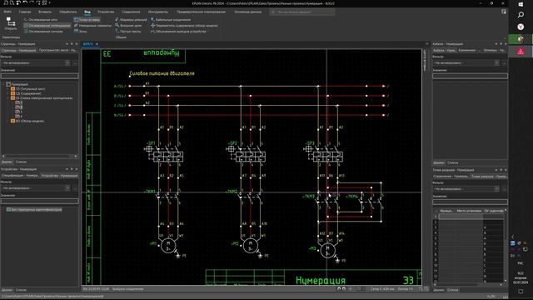The image size is (533, 300).
Task: Click the Value field in Devices navigator
Action: click(x=39, y=201)
